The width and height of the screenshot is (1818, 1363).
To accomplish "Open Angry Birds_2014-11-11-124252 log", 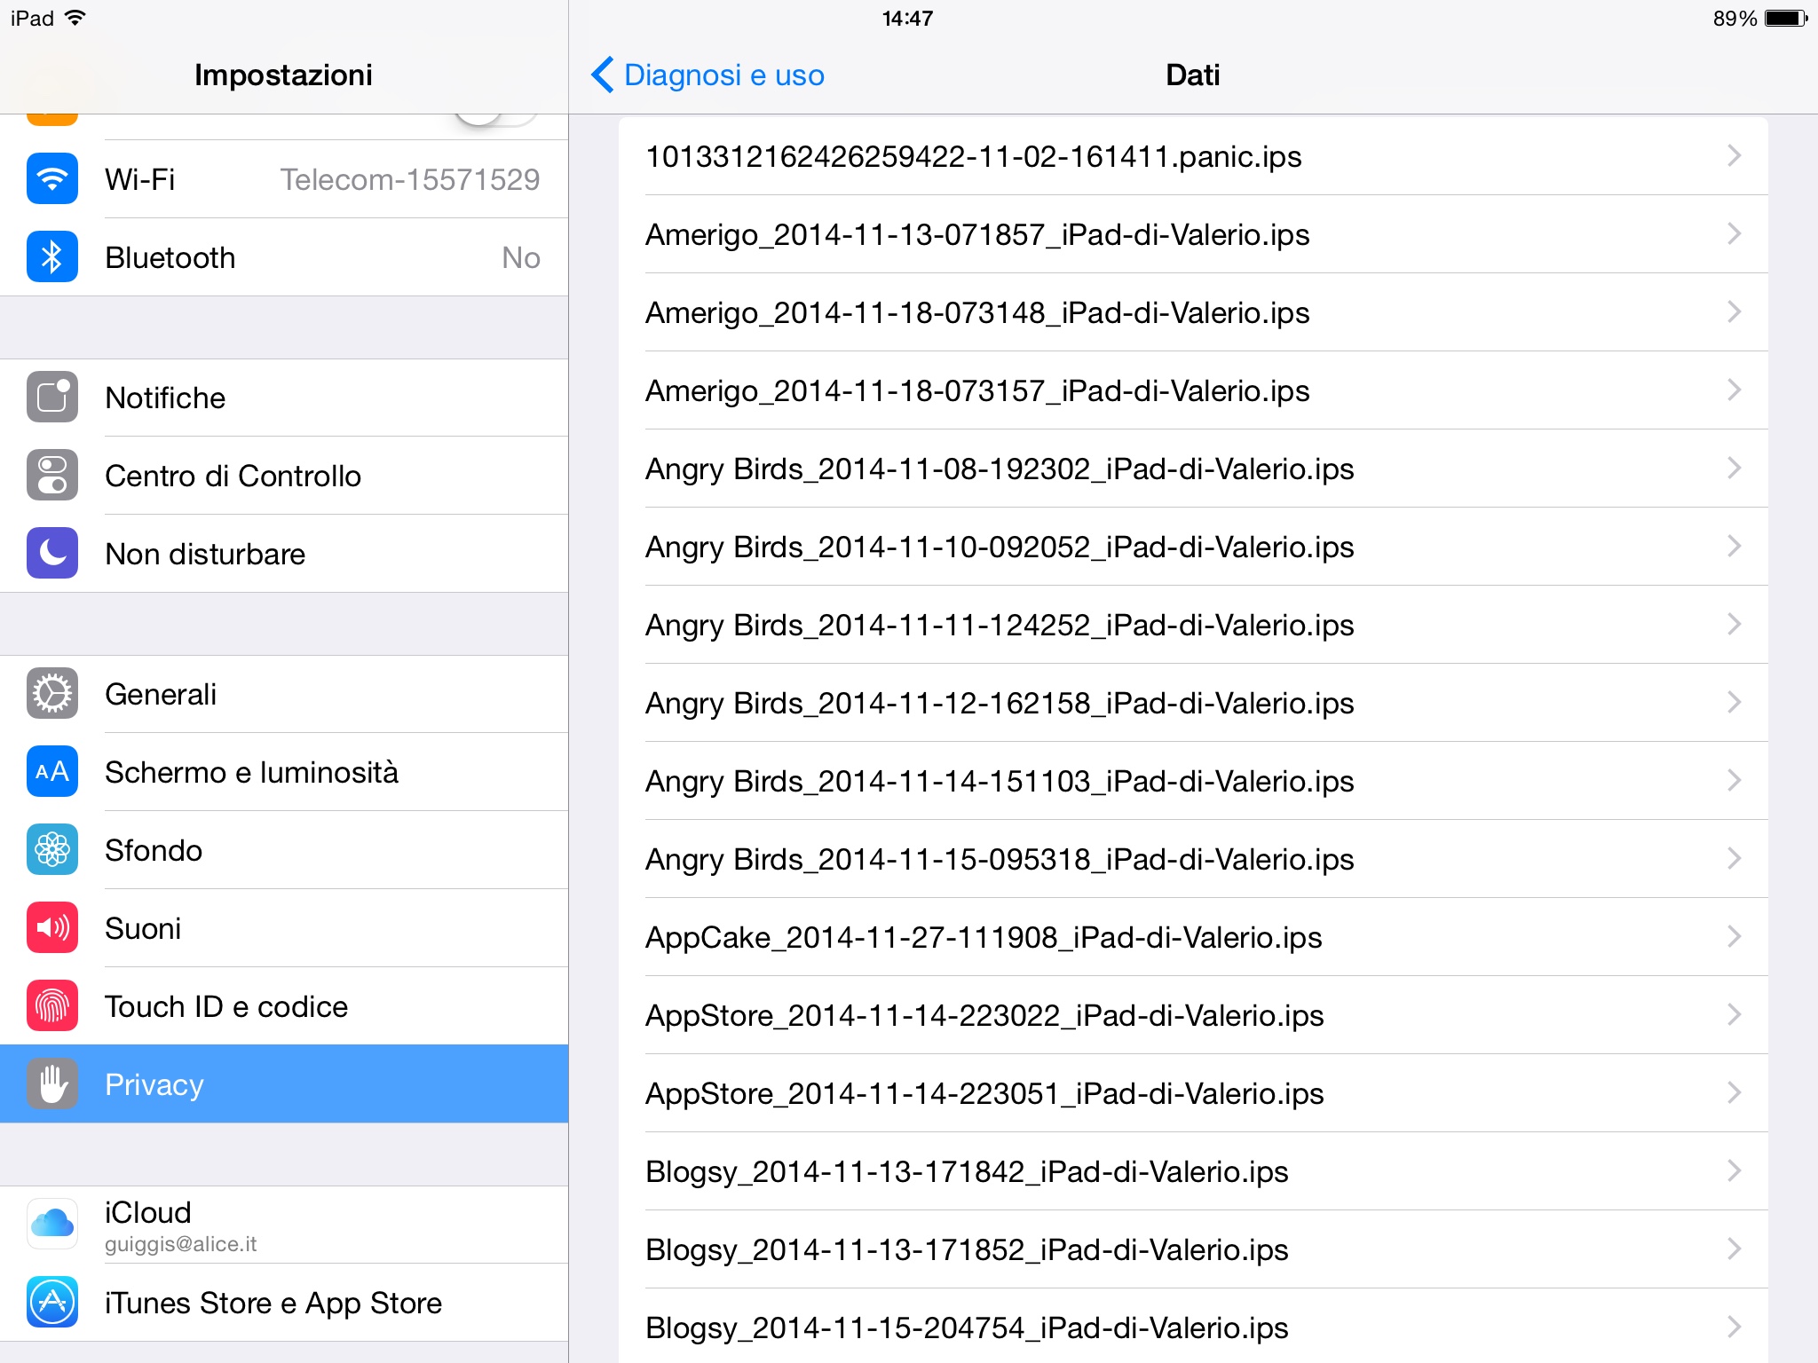I will tap(1193, 625).
